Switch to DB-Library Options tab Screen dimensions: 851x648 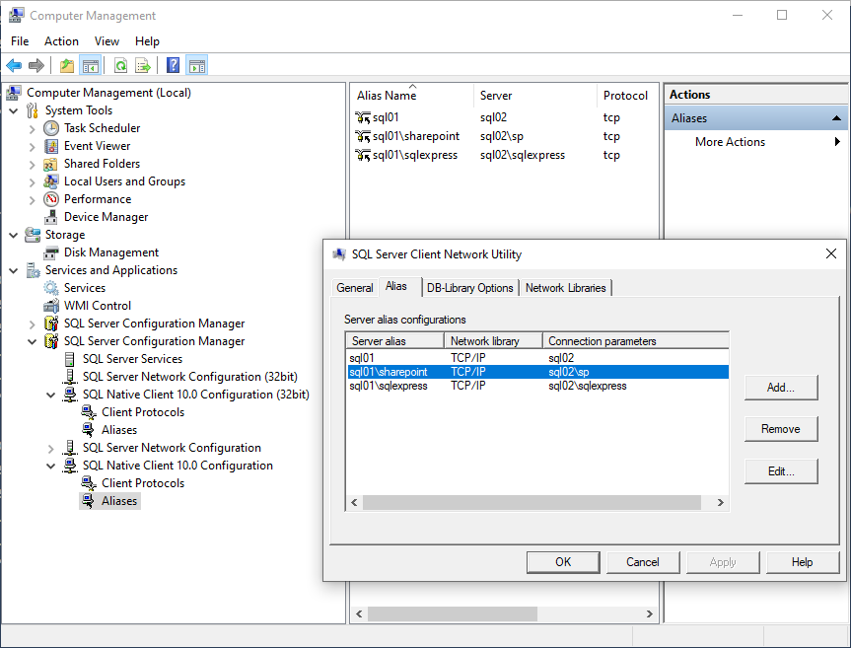469,288
